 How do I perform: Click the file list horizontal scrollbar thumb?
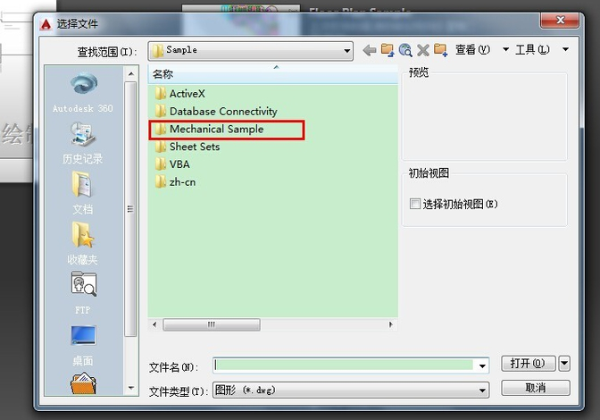point(212,324)
